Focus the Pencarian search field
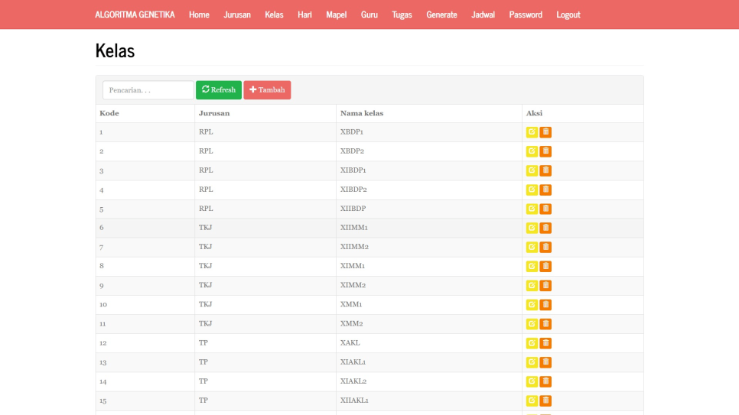 [148, 90]
